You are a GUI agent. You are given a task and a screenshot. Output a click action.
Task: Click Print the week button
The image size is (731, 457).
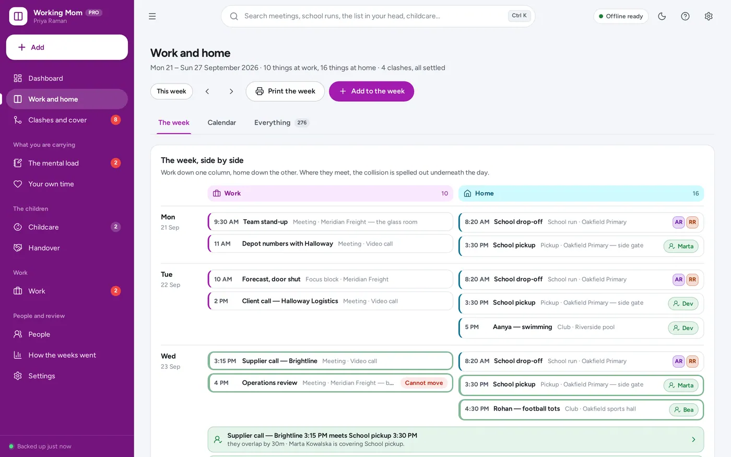coord(285,91)
